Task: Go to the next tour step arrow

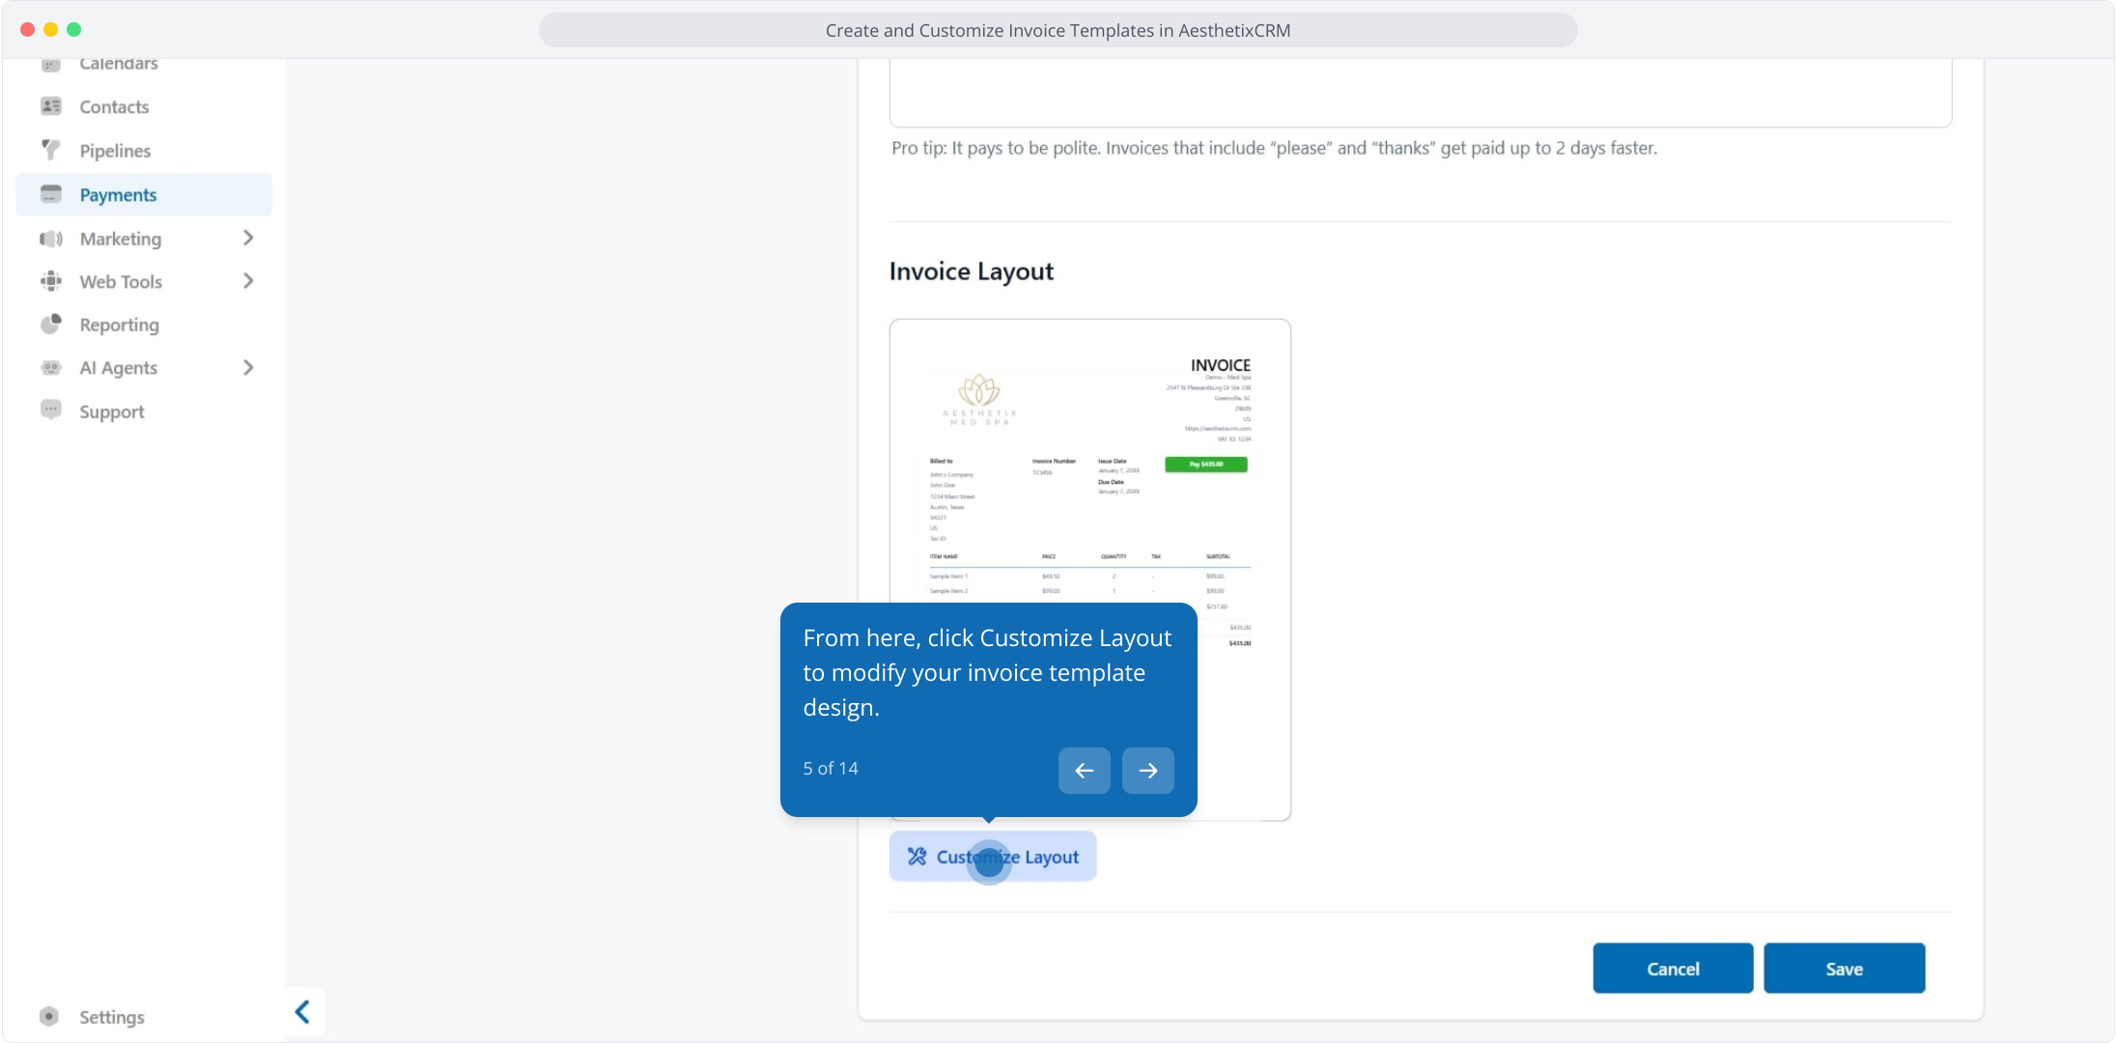Action: pos(1147,770)
